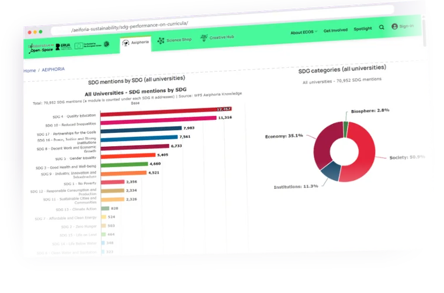Click the 'Institutions: 11.3%' label

click(296, 187)
